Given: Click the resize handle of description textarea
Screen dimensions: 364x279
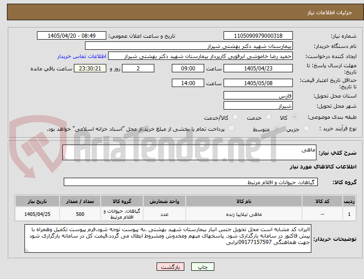Looking at the screenshot, I should point(65,157).
